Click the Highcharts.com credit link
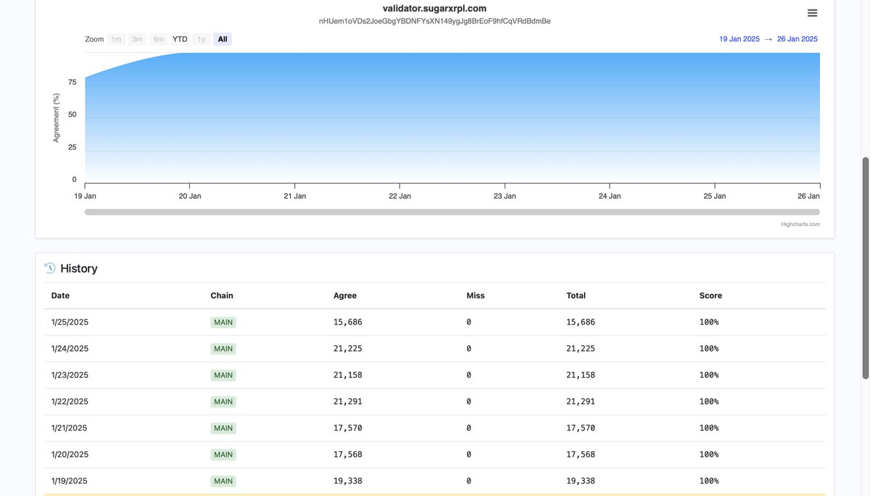The image size is (870, 496). coord(801,223)
